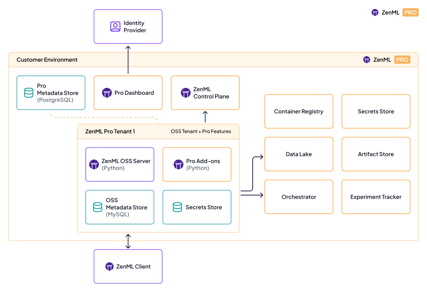The image size is (427, 293).
Task: Click the ZenML Control Plane torii icon
Action: [186, 93]
